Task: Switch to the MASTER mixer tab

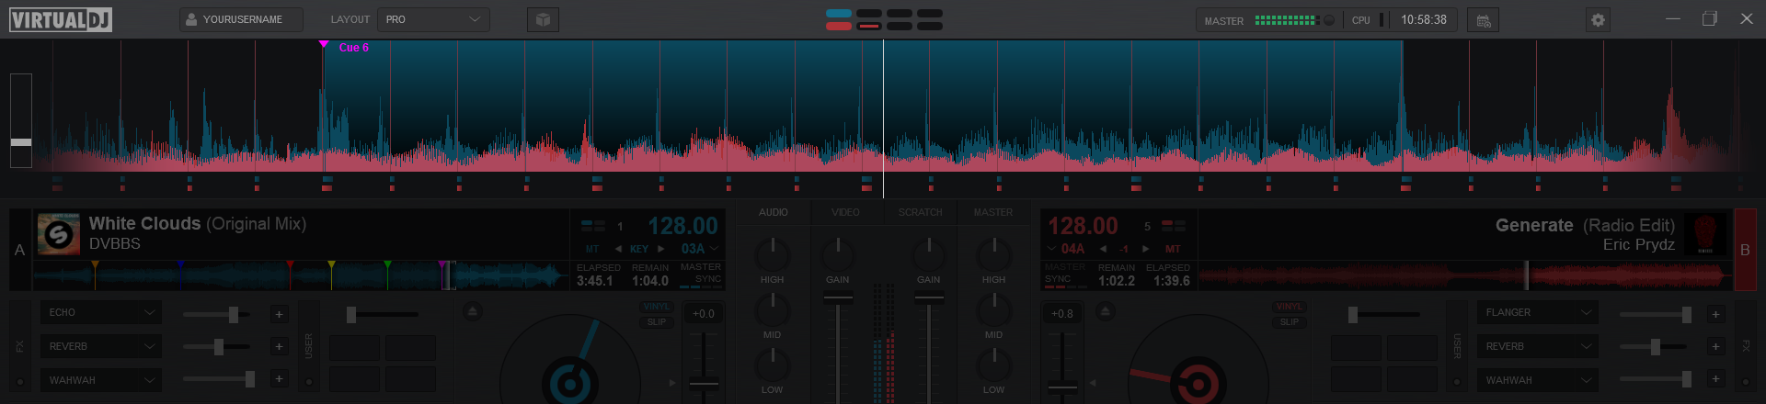Action: pos(993,212)
